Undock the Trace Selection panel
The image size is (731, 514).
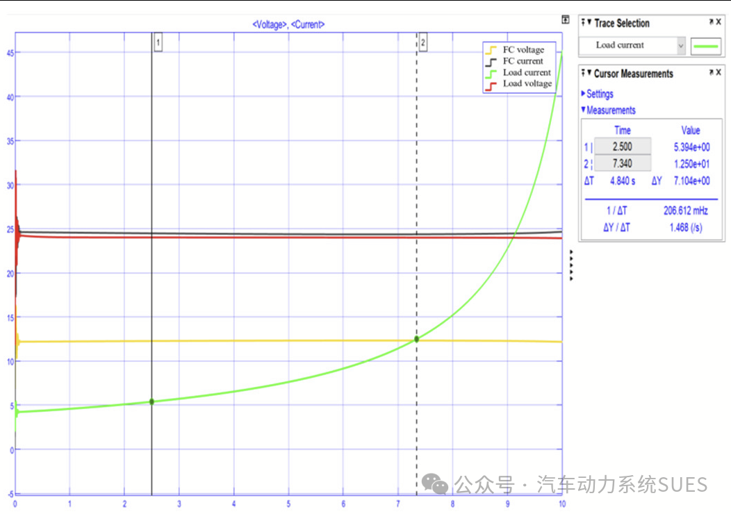coord(711,22)
